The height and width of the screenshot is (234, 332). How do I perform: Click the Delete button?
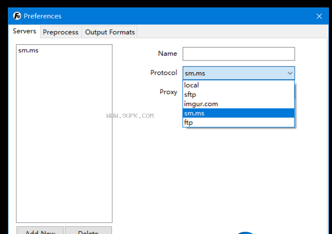[88, 230]
